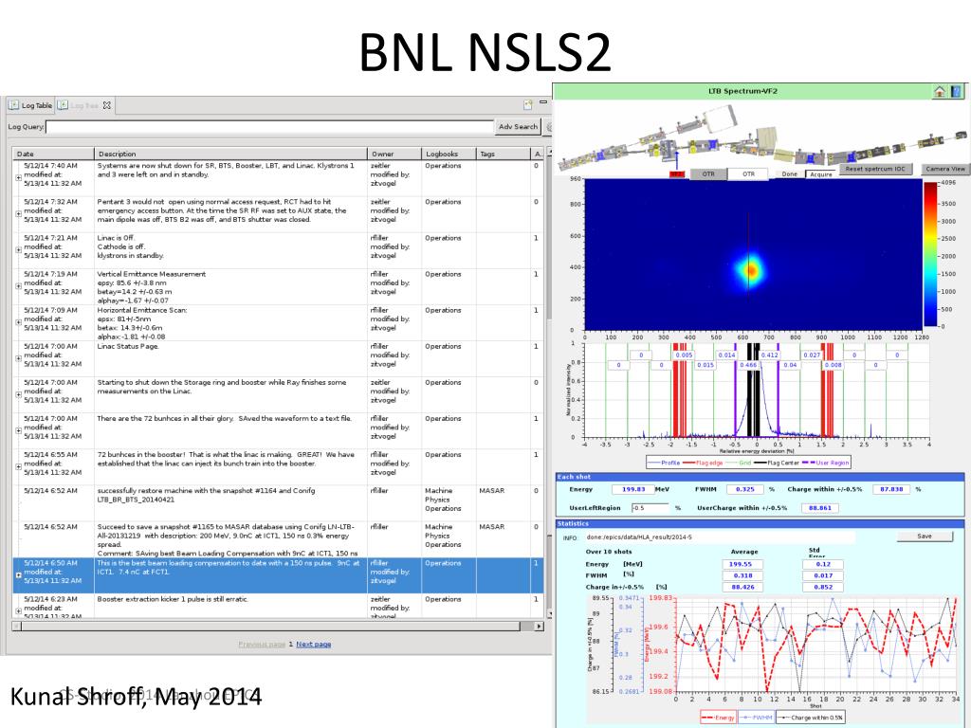
Task: Select the 'Booster extraction kicker 1 pulse' description
Action: (x=173, y=599)
